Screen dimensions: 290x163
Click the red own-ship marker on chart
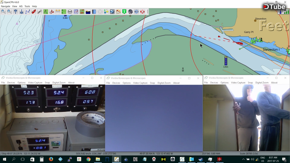click(x=240, y=43)
